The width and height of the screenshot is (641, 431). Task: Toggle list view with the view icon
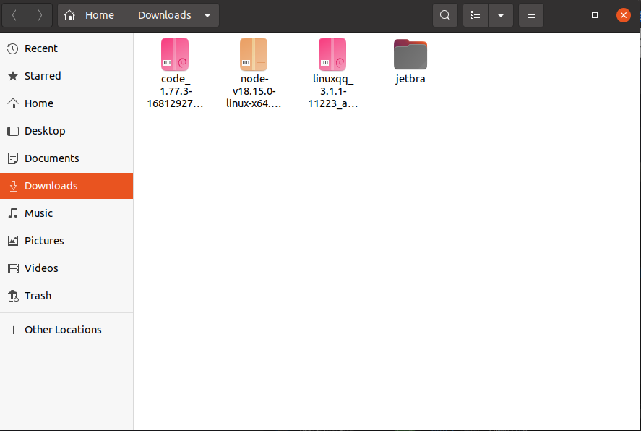point(475,15)
